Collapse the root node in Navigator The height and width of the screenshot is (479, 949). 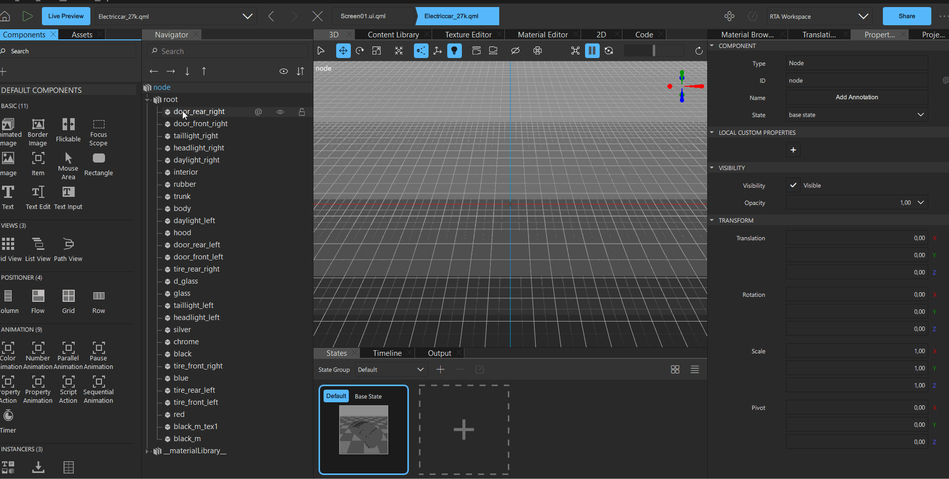(x=148, y=99)
